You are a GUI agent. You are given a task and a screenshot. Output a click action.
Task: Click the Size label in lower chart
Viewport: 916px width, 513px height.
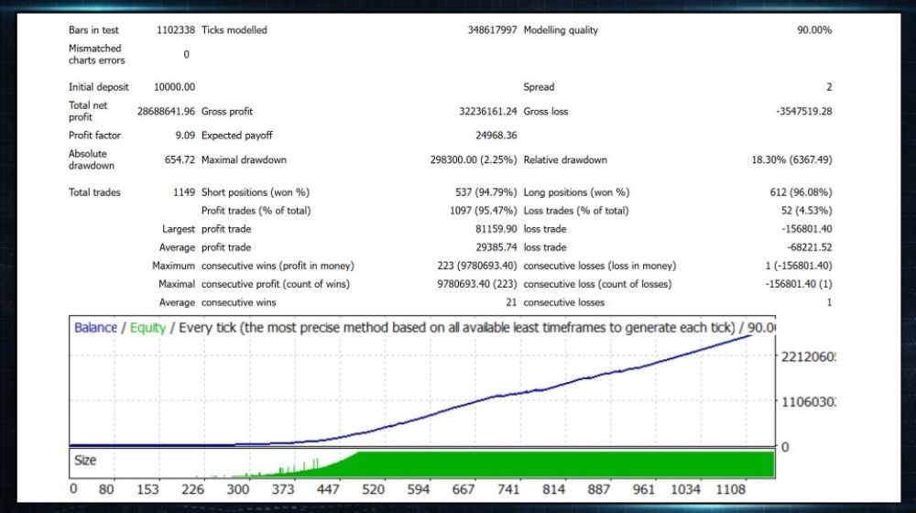tap(85, 461)
